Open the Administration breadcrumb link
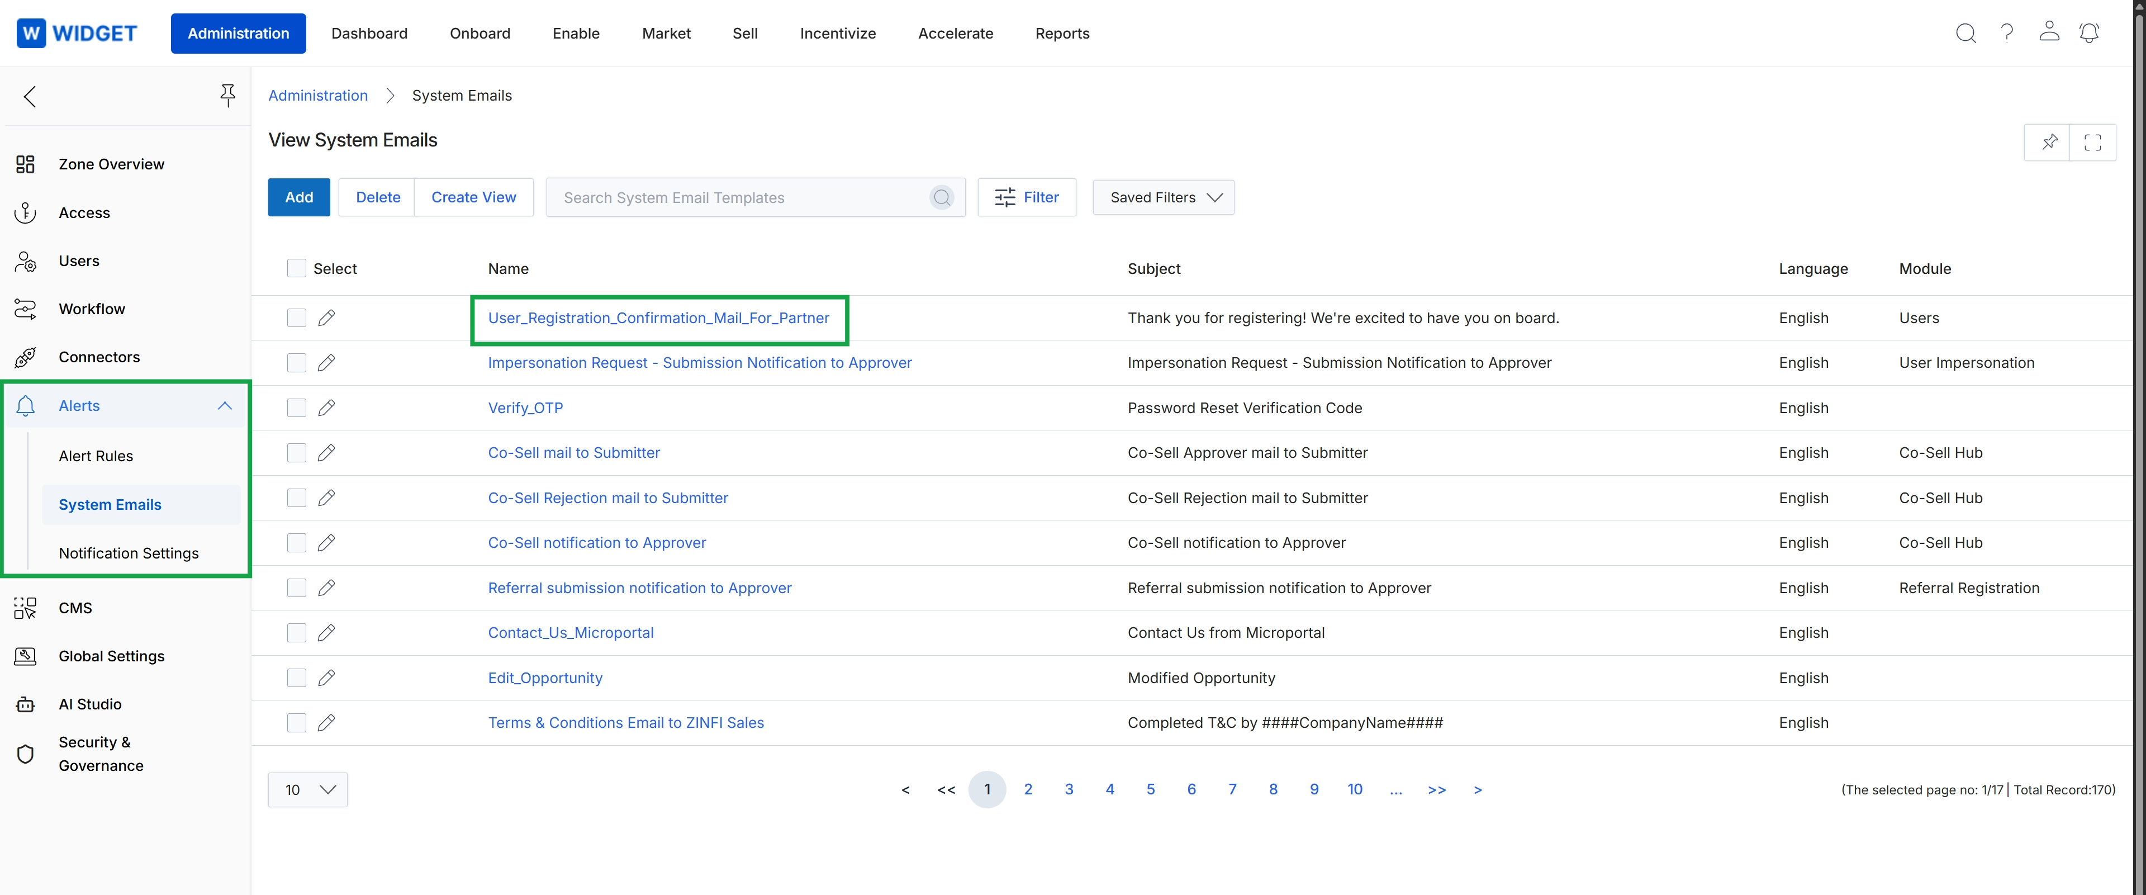The height and width of the screenshot is (895, 2146). (317, 96)
